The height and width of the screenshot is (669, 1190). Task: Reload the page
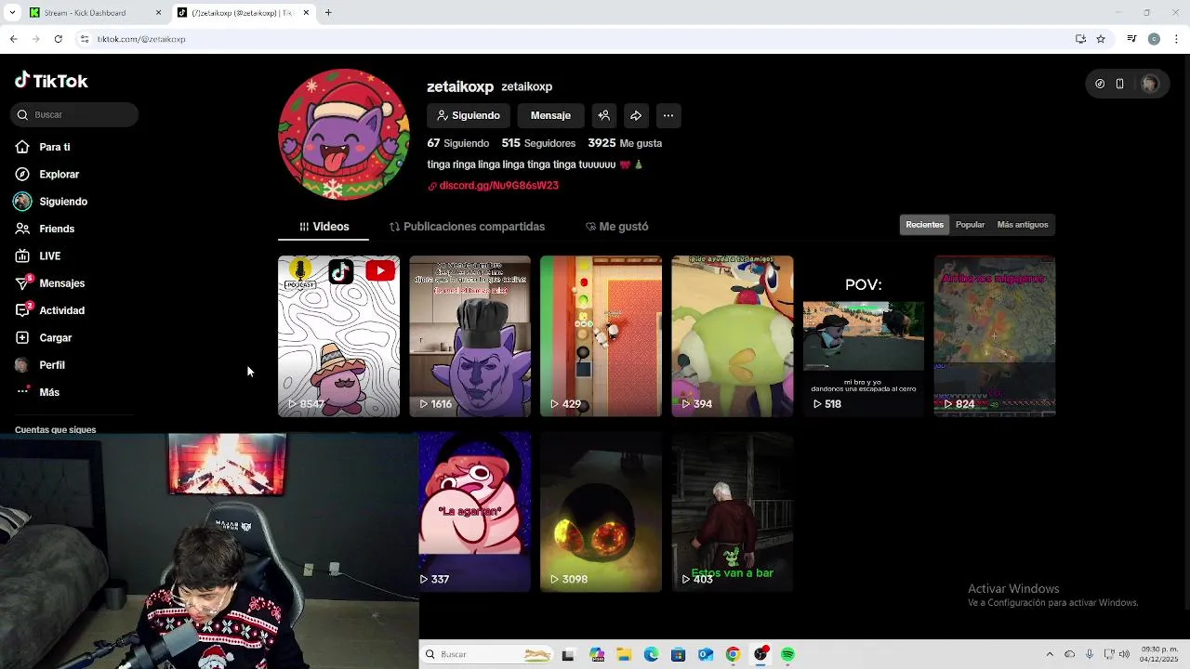(58, 39)
